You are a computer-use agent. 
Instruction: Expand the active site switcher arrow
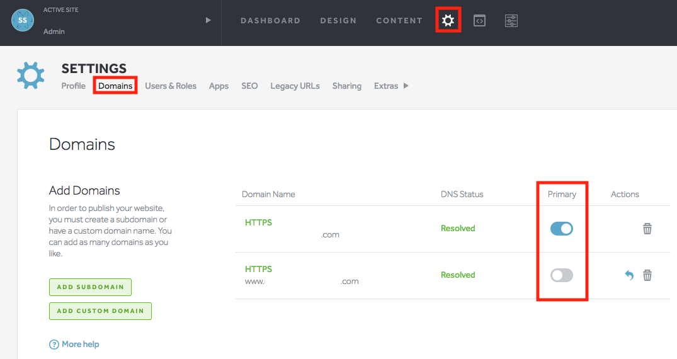pyautogui.click(x=208, y=20)
